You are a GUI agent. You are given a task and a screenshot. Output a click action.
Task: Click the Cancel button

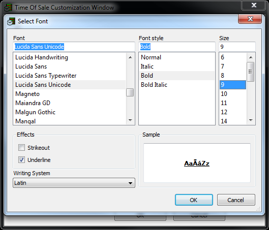236,200
